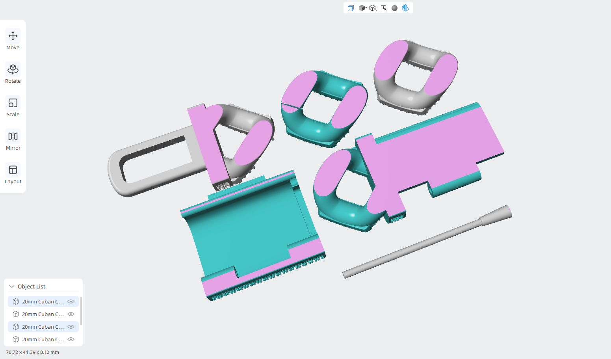Toggle the blue striped overhang highlight icon
Image resolution: width=611 pixels, height=359 pixels.
tap(405, 8)
